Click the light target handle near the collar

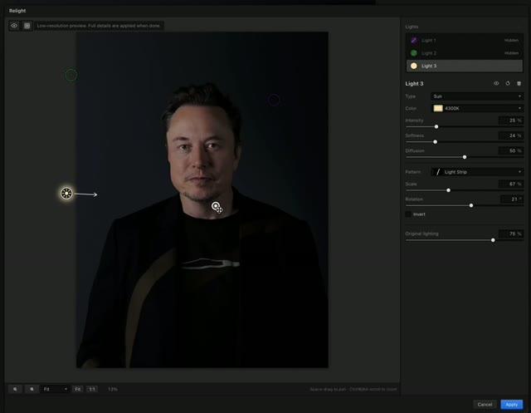click(x=217, y=206)
